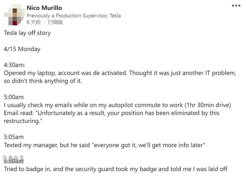Screen dimensions: 246x180
Task: Click the 4/15 Monday date line
Action: point(22,49)
